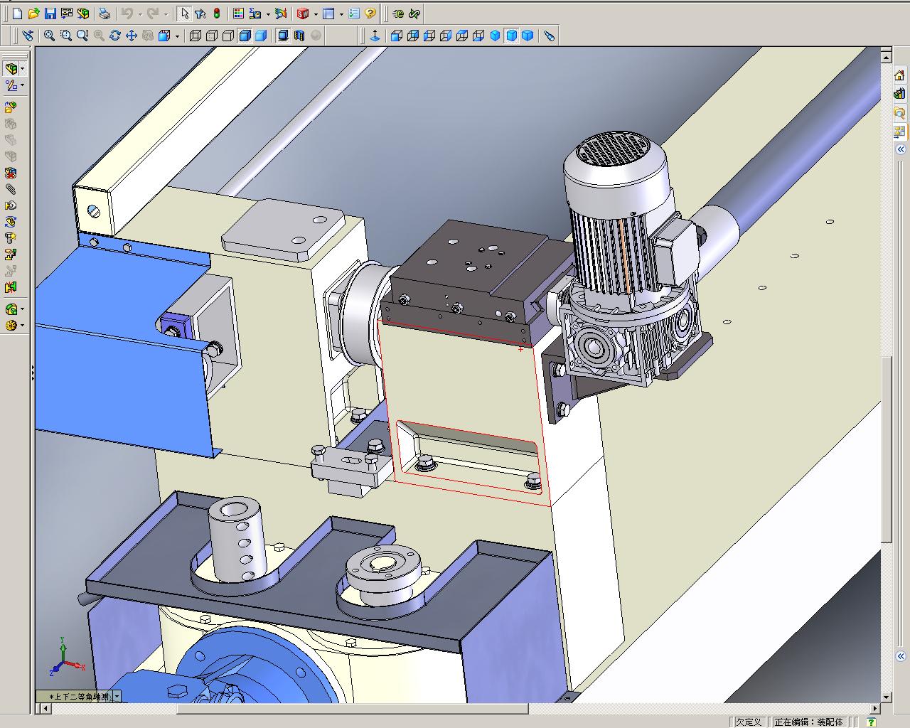The height and width of the screenshot is (728, 910).
Task: Click the Mate paperclip icon
Action: (11, 189)
